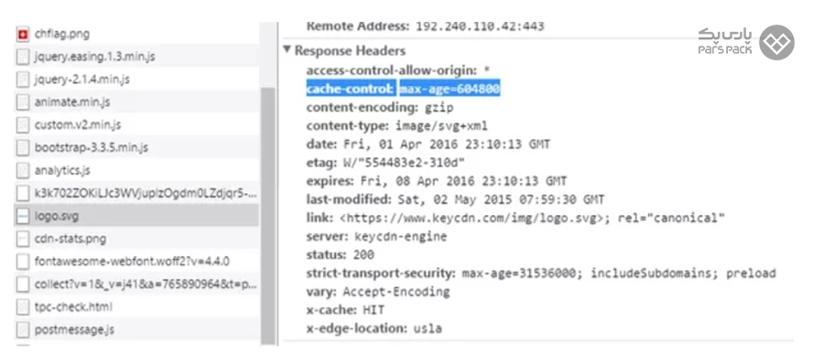The image size is (824, 354).
Task: Open the fontawesome-webfont.woff2 request
Action: tap(132, 262)
